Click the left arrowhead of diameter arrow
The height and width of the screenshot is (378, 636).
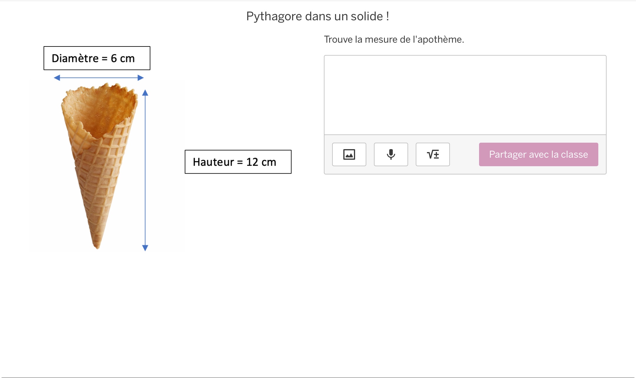pyautogui.click(x=57, y=78)
